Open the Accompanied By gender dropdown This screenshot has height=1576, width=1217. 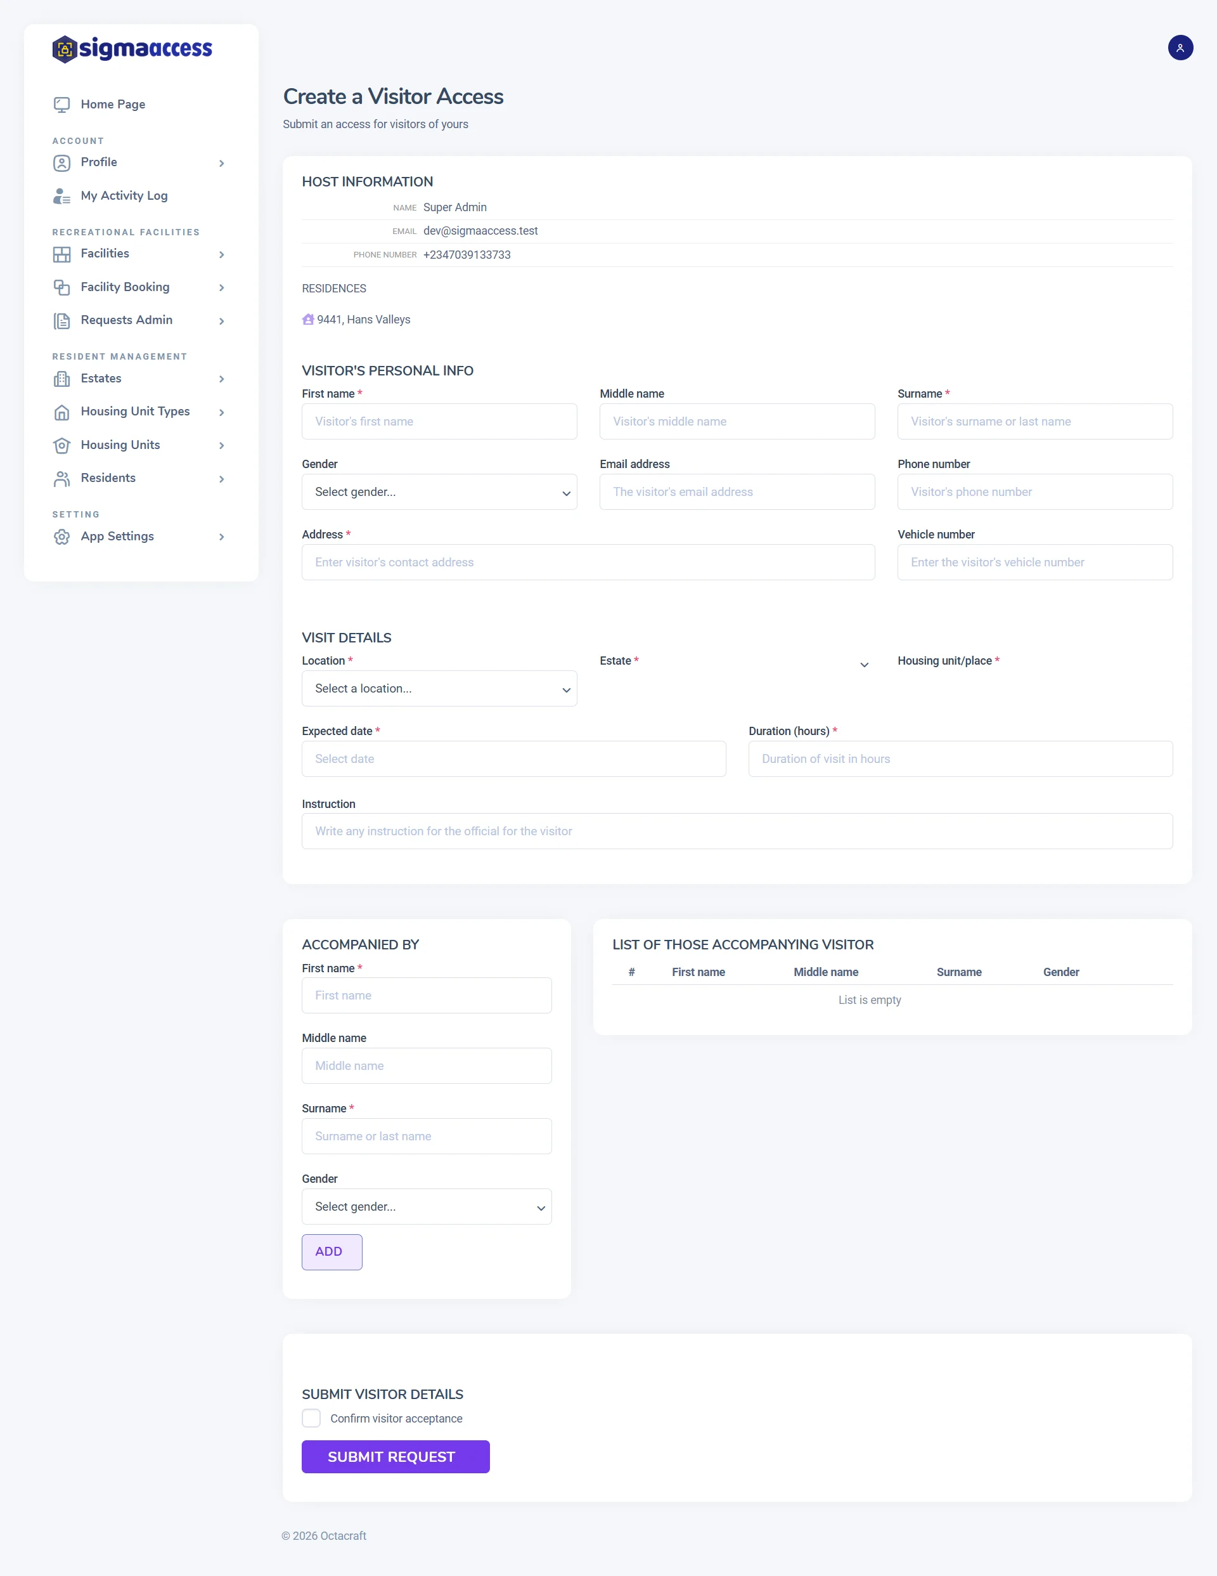427,1206
